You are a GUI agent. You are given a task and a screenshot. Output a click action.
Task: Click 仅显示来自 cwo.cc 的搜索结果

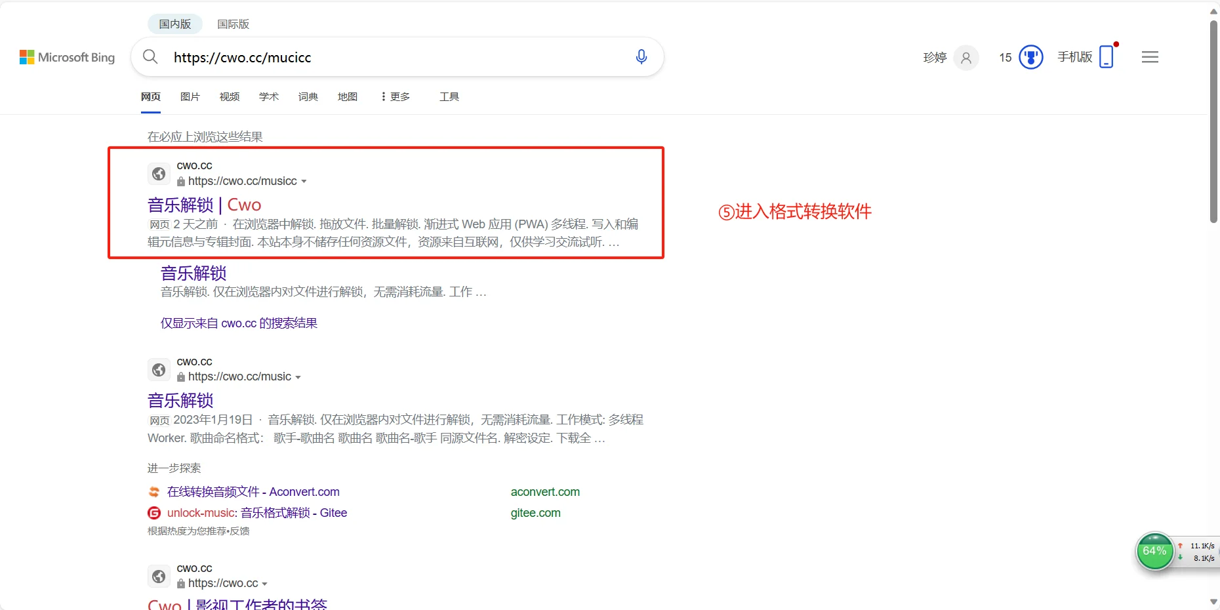[x=239, y=323]
